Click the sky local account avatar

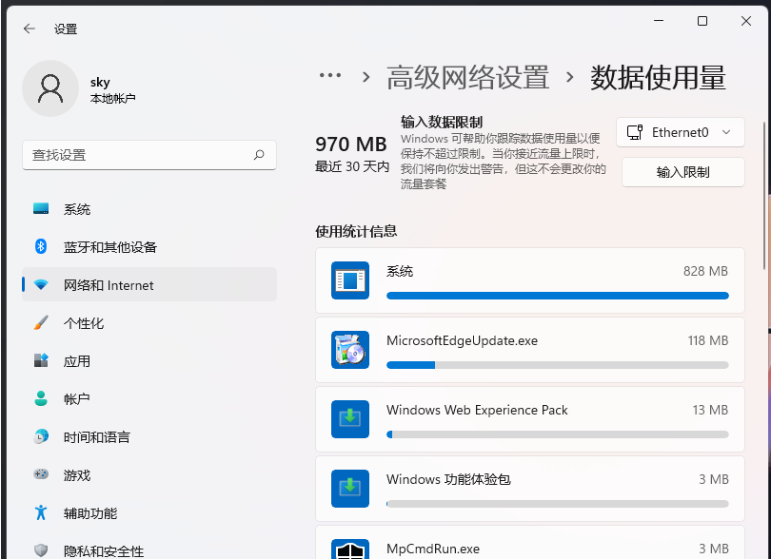(x=49, y=87)
